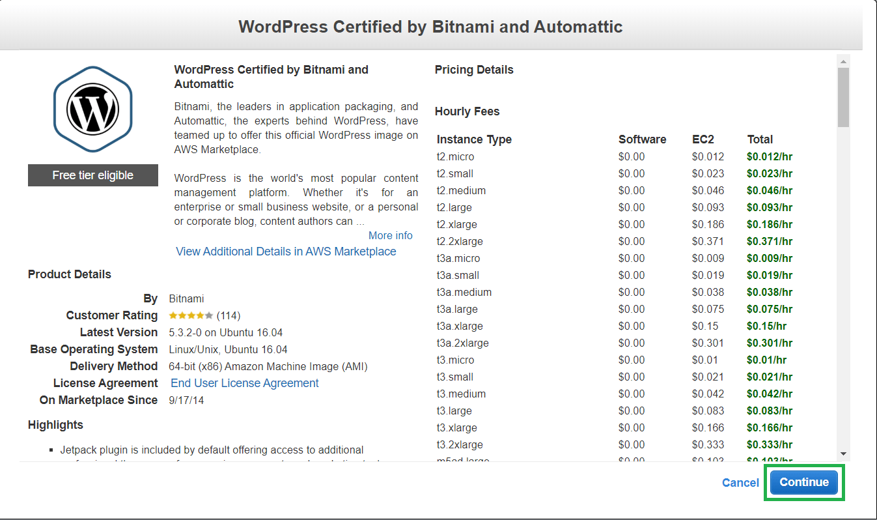Image resolution: width=877 pixels, height=520 pixels.
Task: Click the dialog title WordPress Certified by Bitnami
Action: click(431, 27)
